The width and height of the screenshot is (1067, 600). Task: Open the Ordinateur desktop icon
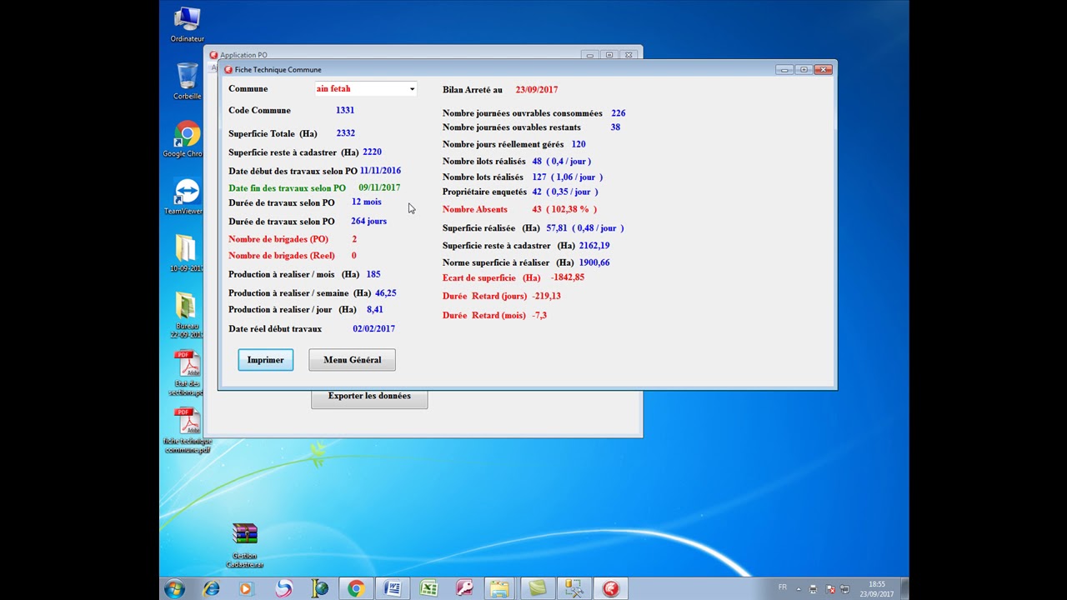(x=187, y=24)
